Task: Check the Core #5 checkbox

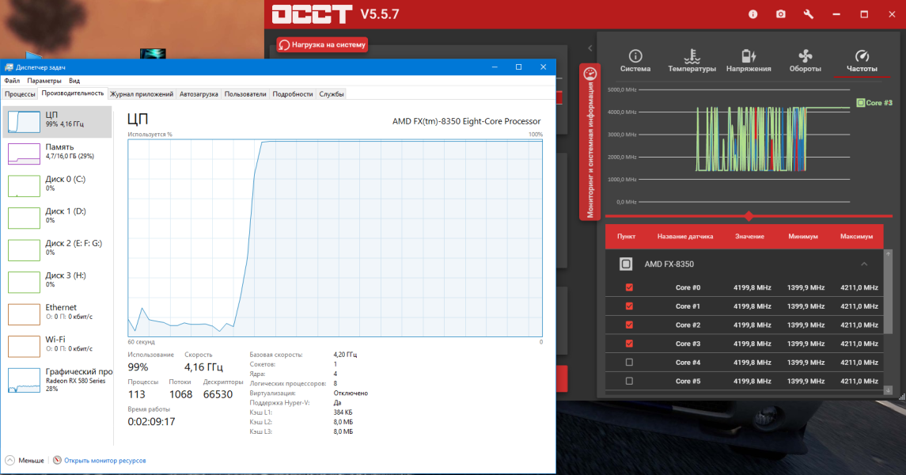Action: pyautogui.click(x=629, y=382)
